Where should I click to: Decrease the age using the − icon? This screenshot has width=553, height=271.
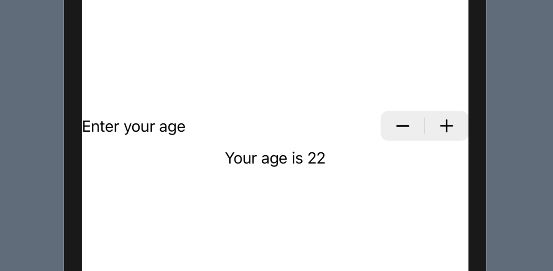click(403, 126)
